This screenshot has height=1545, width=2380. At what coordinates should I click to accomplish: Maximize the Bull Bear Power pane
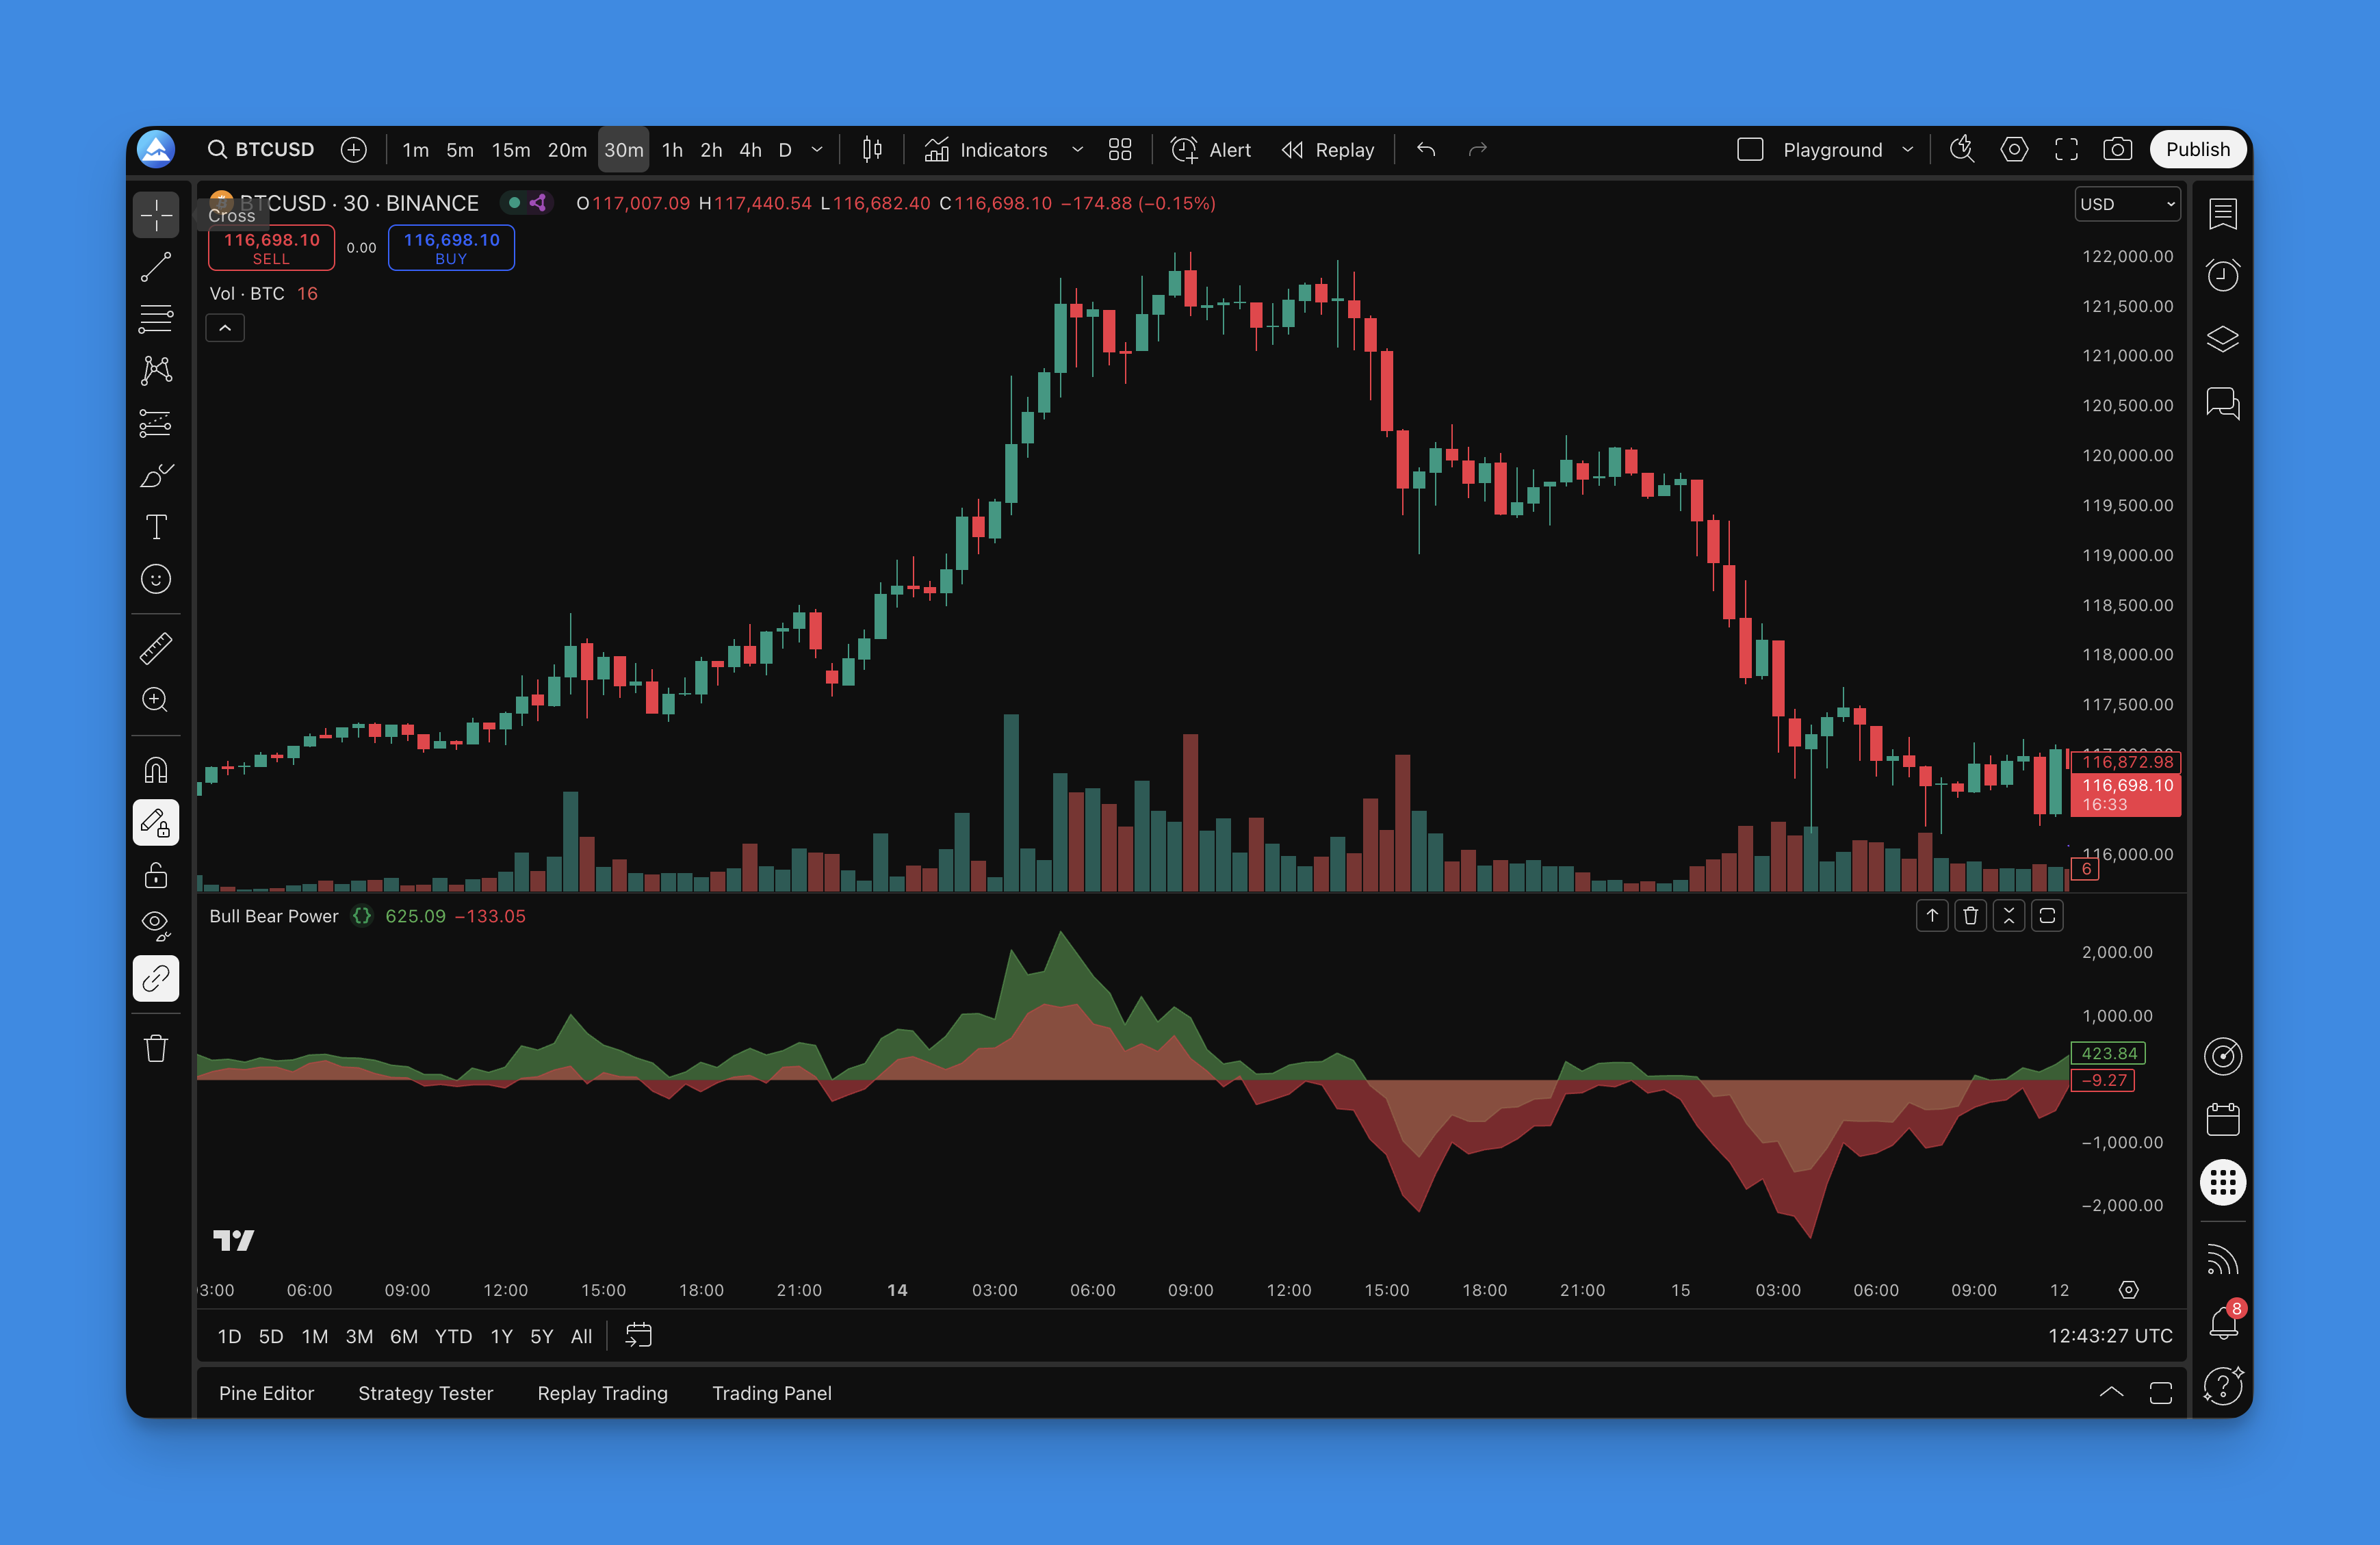2047,915
